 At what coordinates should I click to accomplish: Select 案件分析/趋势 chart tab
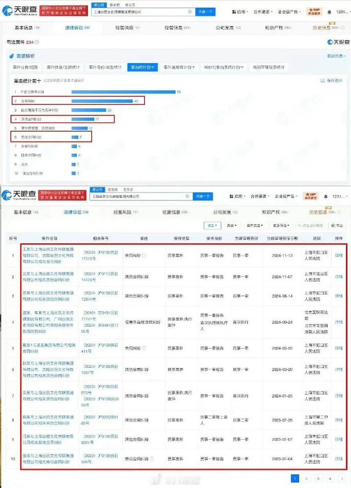pyautogui.click(x=25, y=67)
